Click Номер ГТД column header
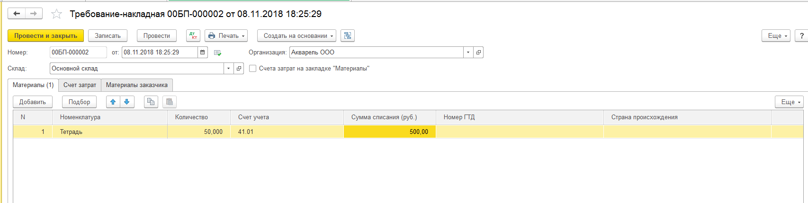The width and height of the screenshot is (808, 203). click(x=520, y=117)
